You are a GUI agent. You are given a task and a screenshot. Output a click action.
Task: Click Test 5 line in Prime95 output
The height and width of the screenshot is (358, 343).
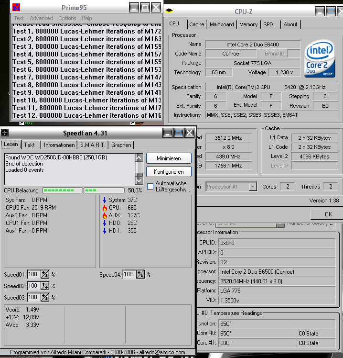87,62
